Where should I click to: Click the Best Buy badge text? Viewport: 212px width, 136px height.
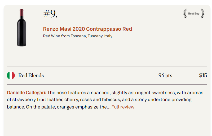point(193,13)
